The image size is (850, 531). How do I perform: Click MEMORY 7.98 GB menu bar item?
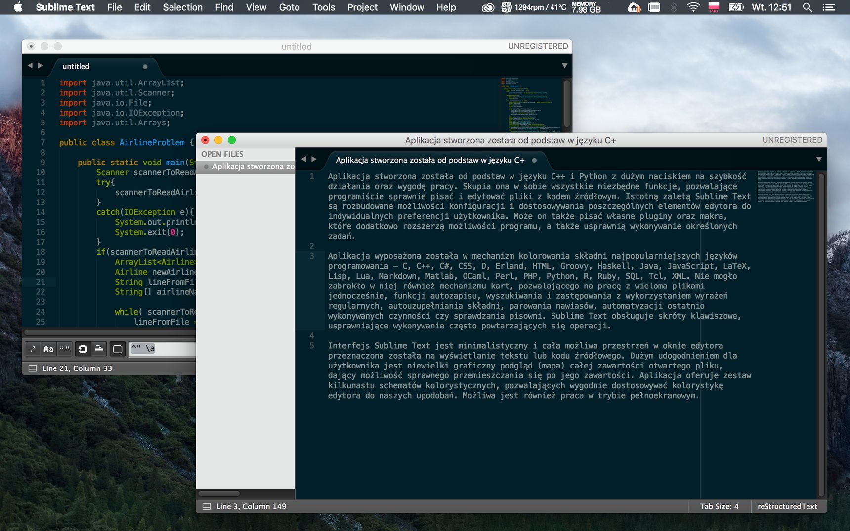point(586,7)
